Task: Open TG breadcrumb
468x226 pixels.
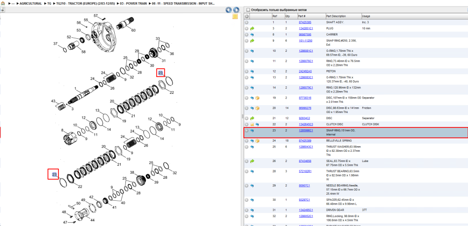Action: 49,4
